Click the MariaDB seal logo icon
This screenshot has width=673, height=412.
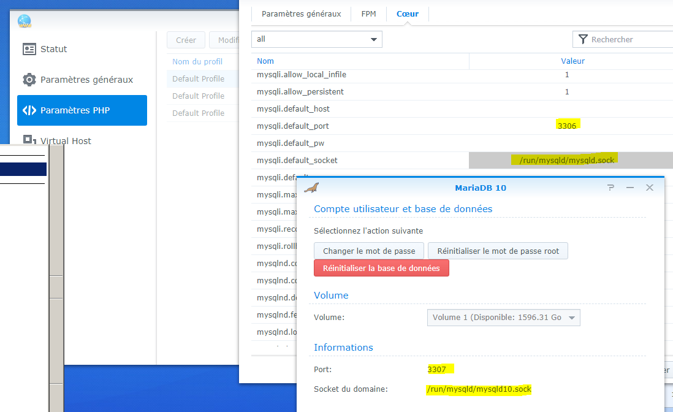[x=311, y=188]
